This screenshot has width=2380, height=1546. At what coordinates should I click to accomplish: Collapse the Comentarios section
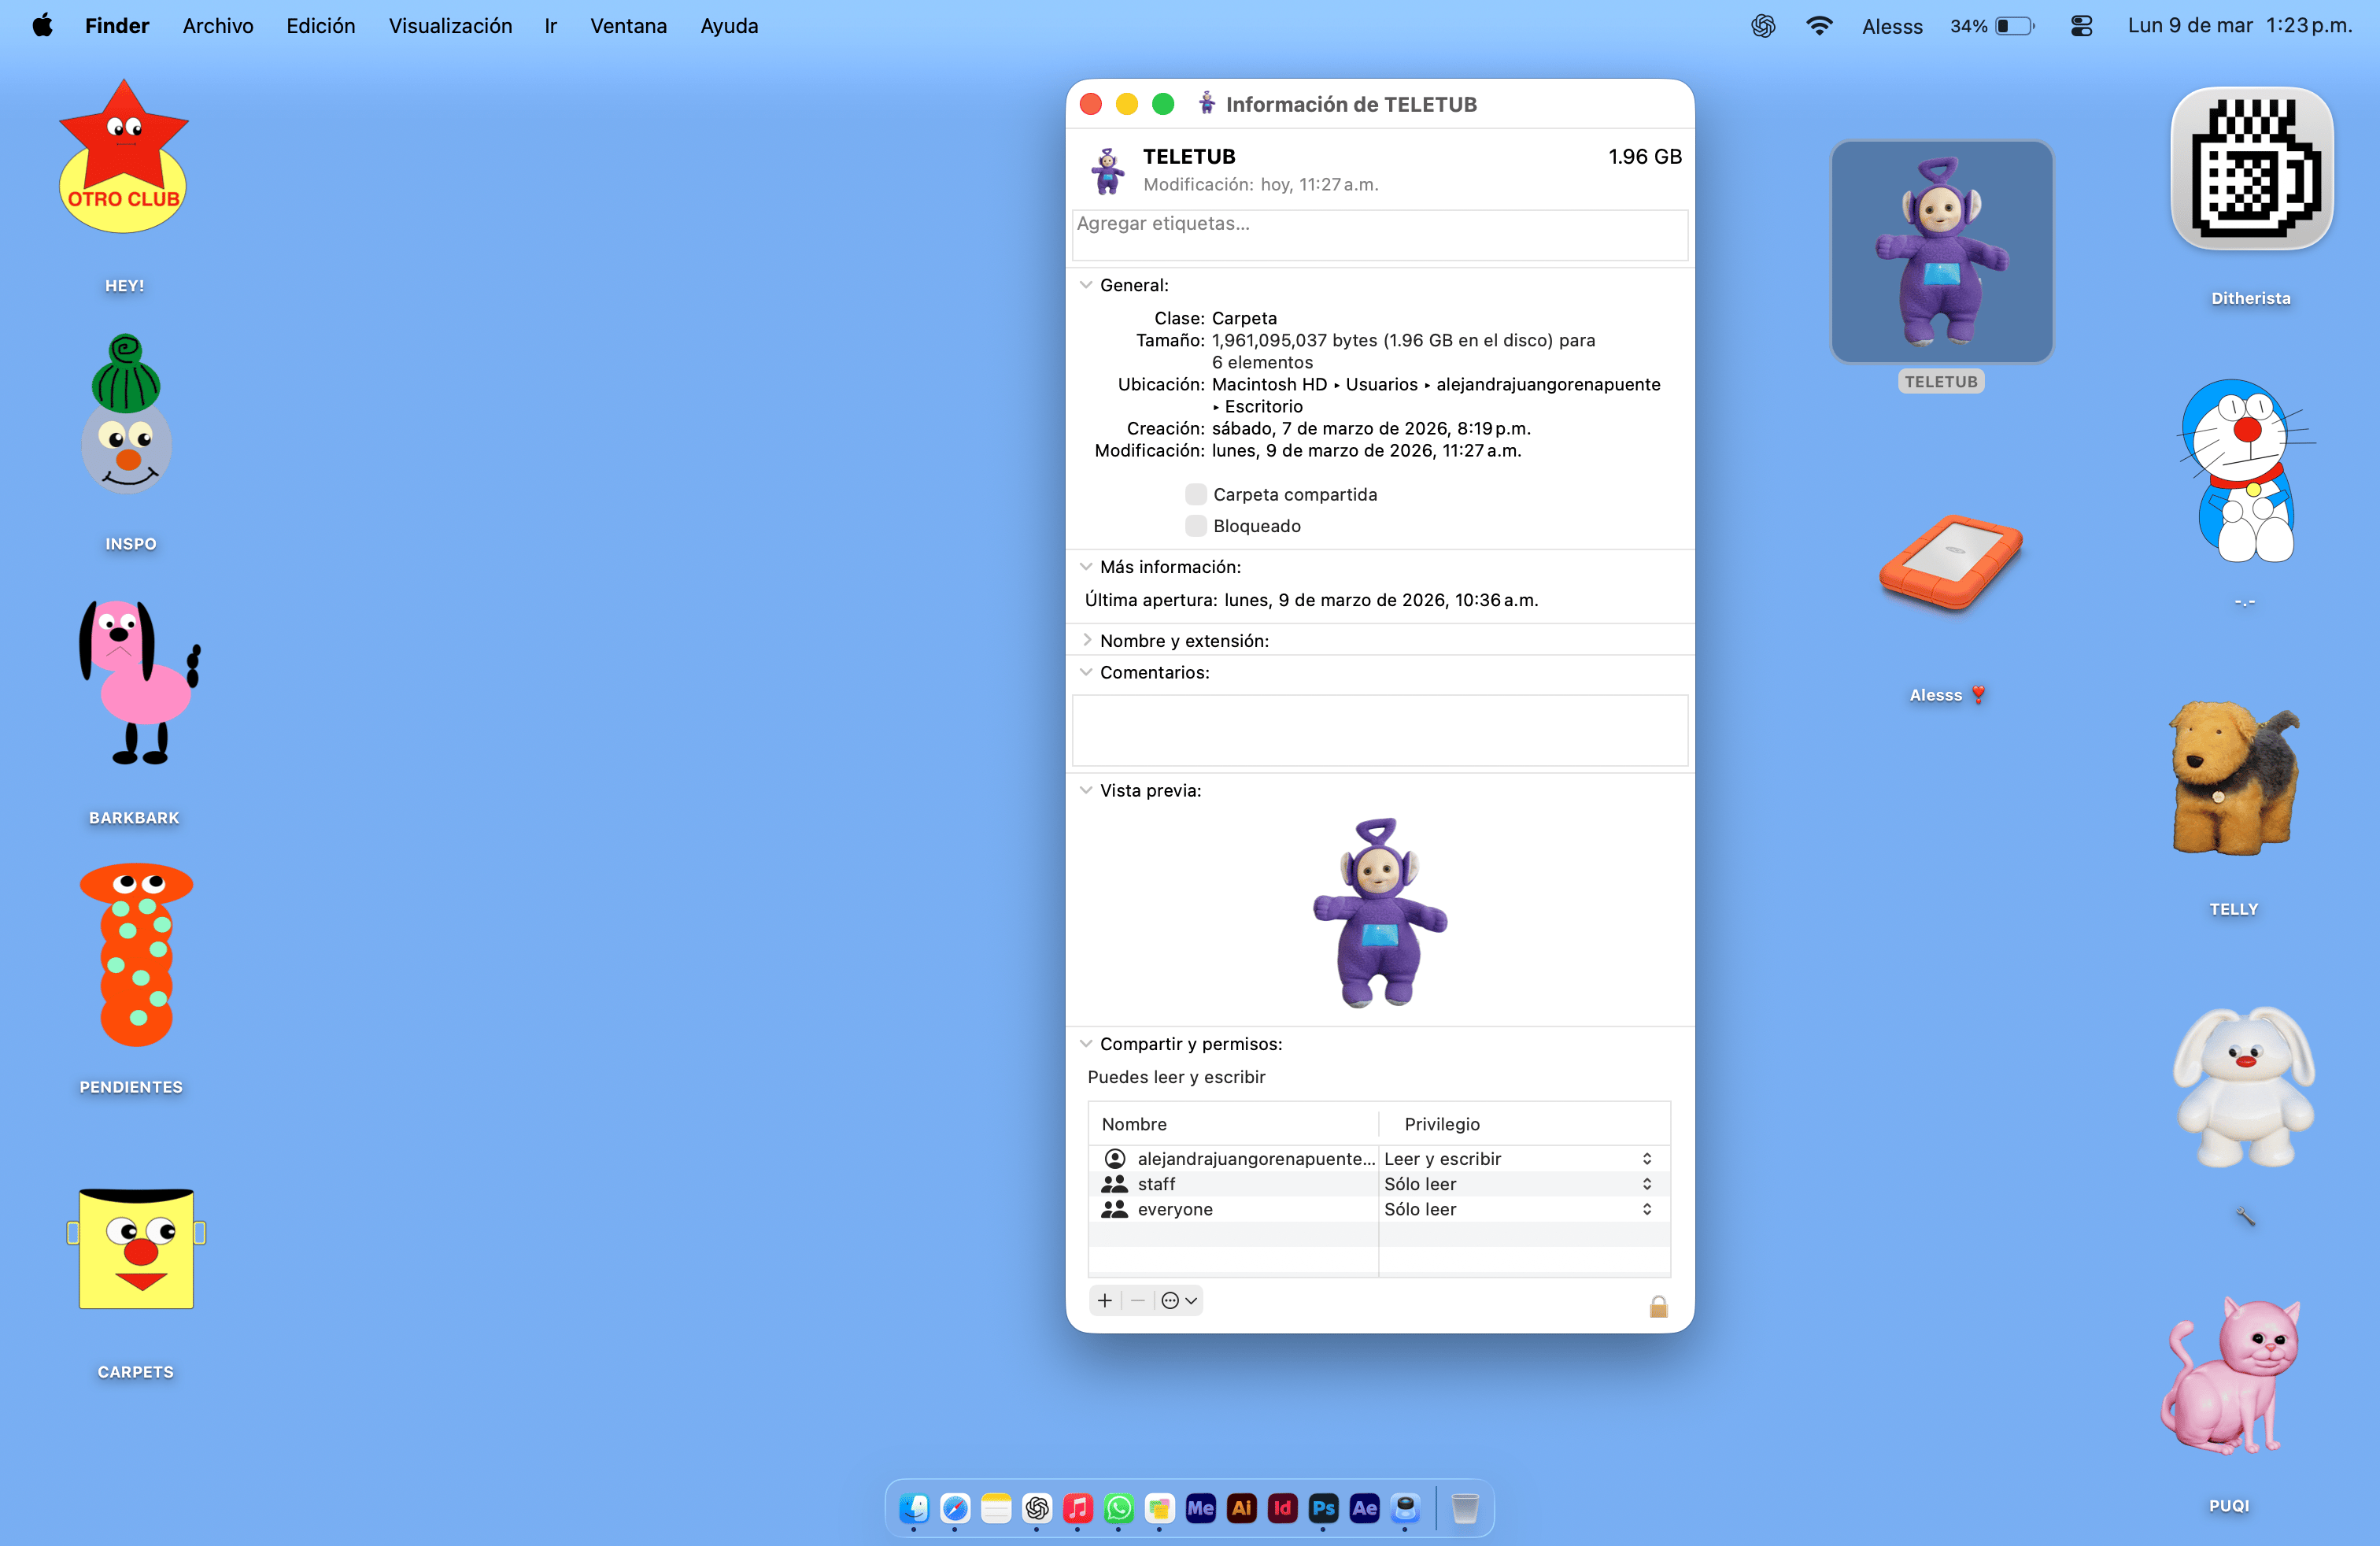click(x=1086, y=672)
